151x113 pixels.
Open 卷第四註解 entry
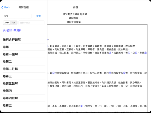[24, 98]
